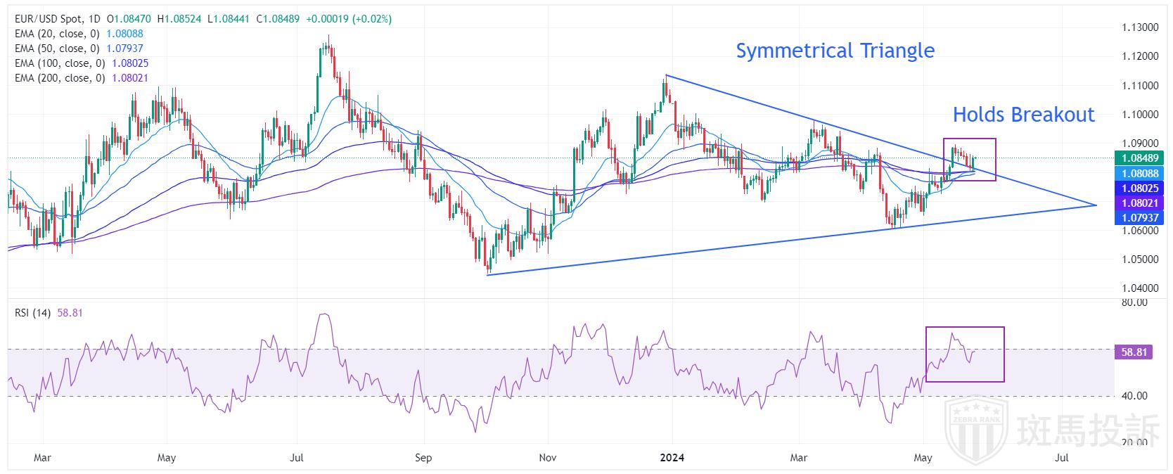Select the Symmetrical Triangle text annotation
Viewport: 1173px width, 474px height.
835,51
